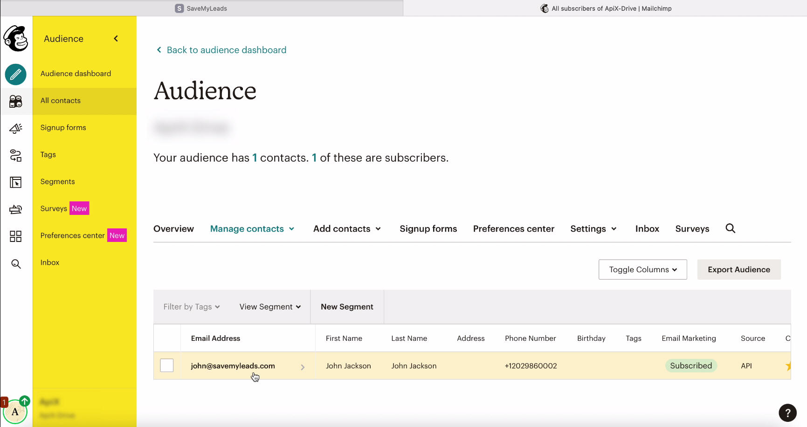Viewport: 807px width, 427px height.
Task: Click the Phone Number column header
Action: point(530,338)
